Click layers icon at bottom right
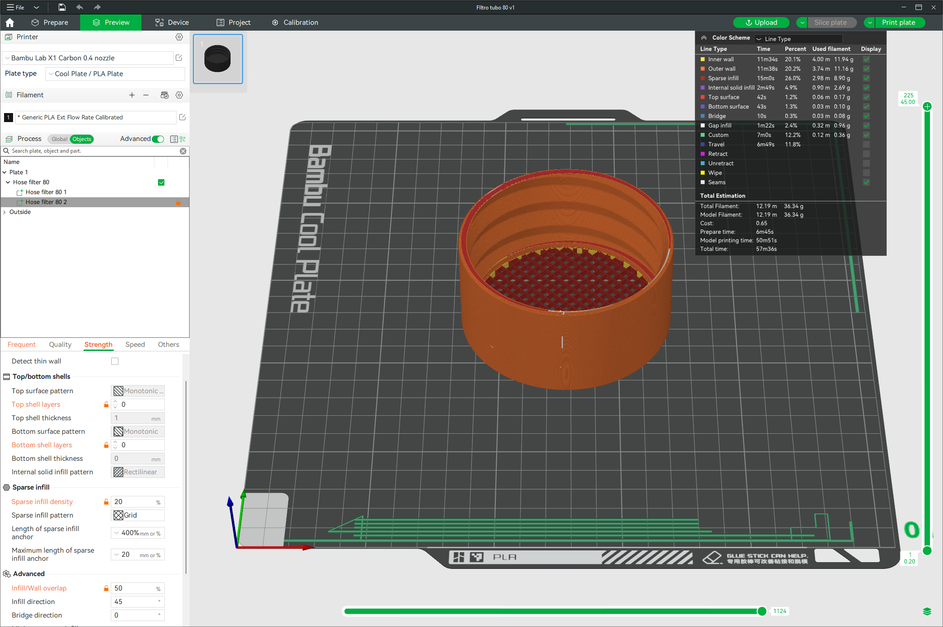Screen dimensions: 943x627 click(x=927, y=611)
